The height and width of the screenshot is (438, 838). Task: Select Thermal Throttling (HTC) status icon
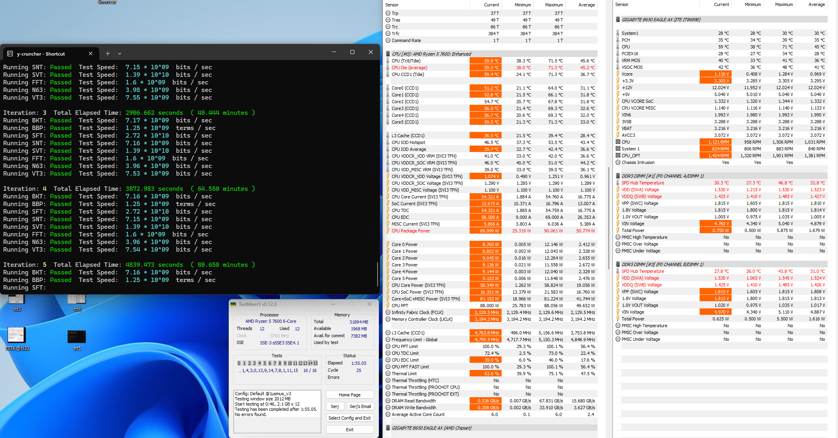388,380
